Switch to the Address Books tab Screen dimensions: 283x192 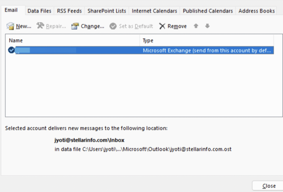pos(256,11)
